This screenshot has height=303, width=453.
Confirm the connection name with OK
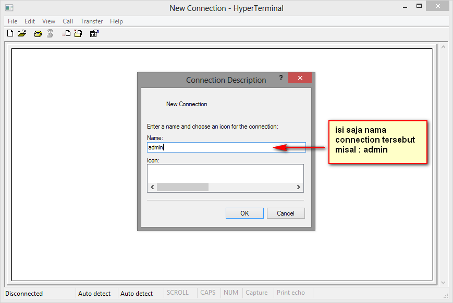tap(244, 213)
